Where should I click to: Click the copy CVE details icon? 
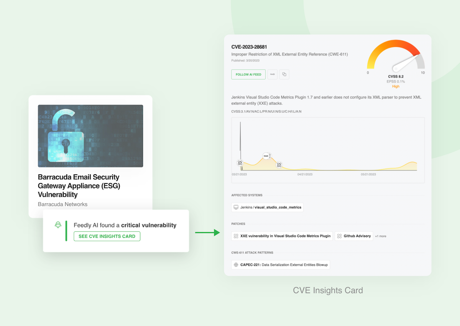click(x=284, y=74)
